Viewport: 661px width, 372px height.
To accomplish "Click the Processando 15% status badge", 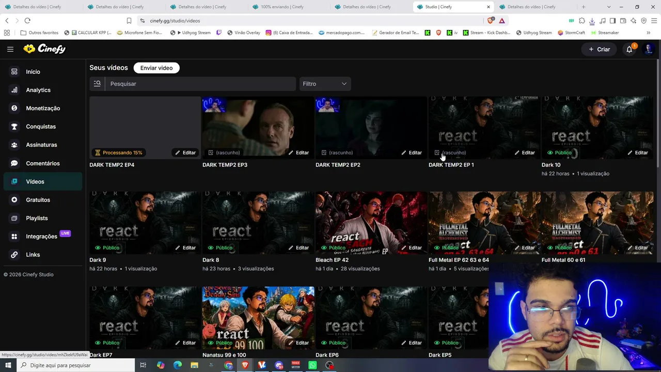I will click(119, 153).
